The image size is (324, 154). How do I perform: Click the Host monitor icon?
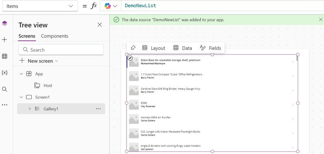pos(37,86)
